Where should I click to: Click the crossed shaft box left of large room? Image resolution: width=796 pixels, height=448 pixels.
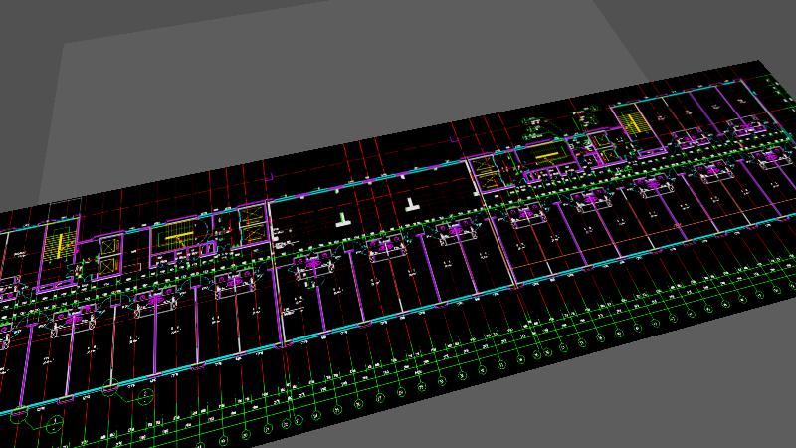point(253,224)
